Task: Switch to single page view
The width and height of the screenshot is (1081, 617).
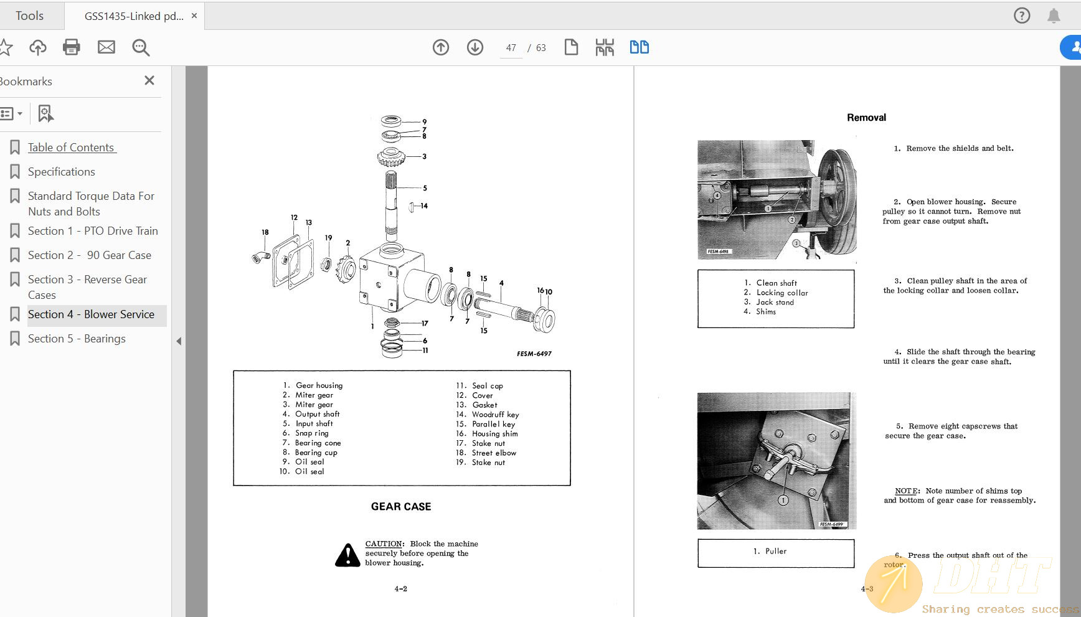Action: click(x=571, y=47)
